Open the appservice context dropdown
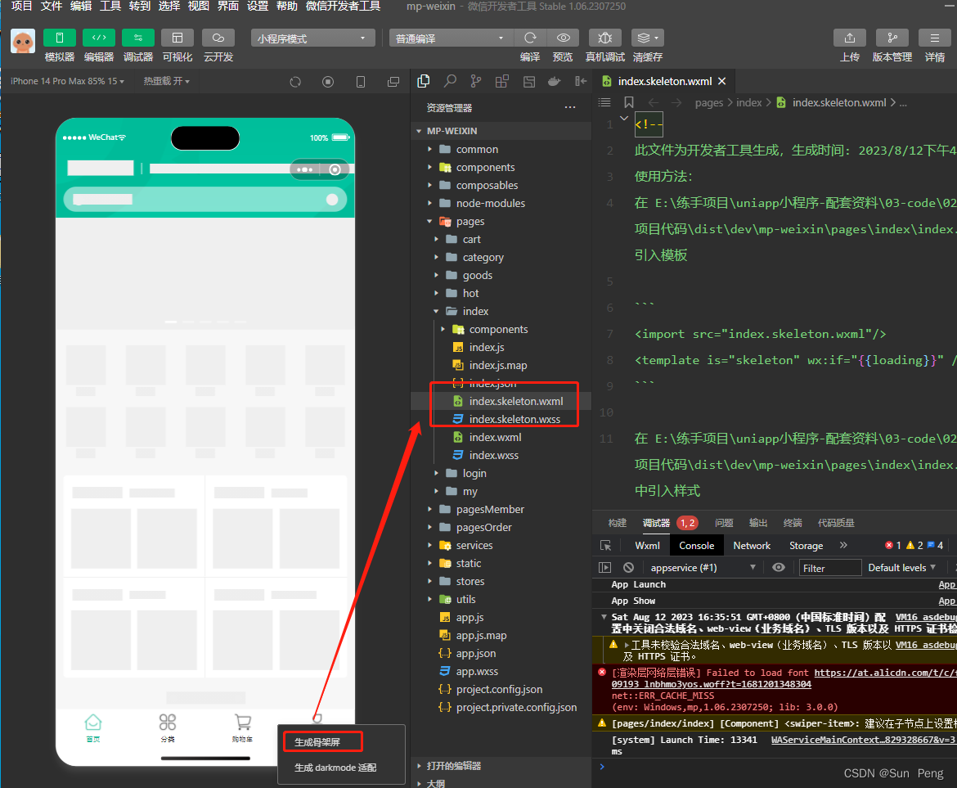Screen dimensions: 957x788 703,568
